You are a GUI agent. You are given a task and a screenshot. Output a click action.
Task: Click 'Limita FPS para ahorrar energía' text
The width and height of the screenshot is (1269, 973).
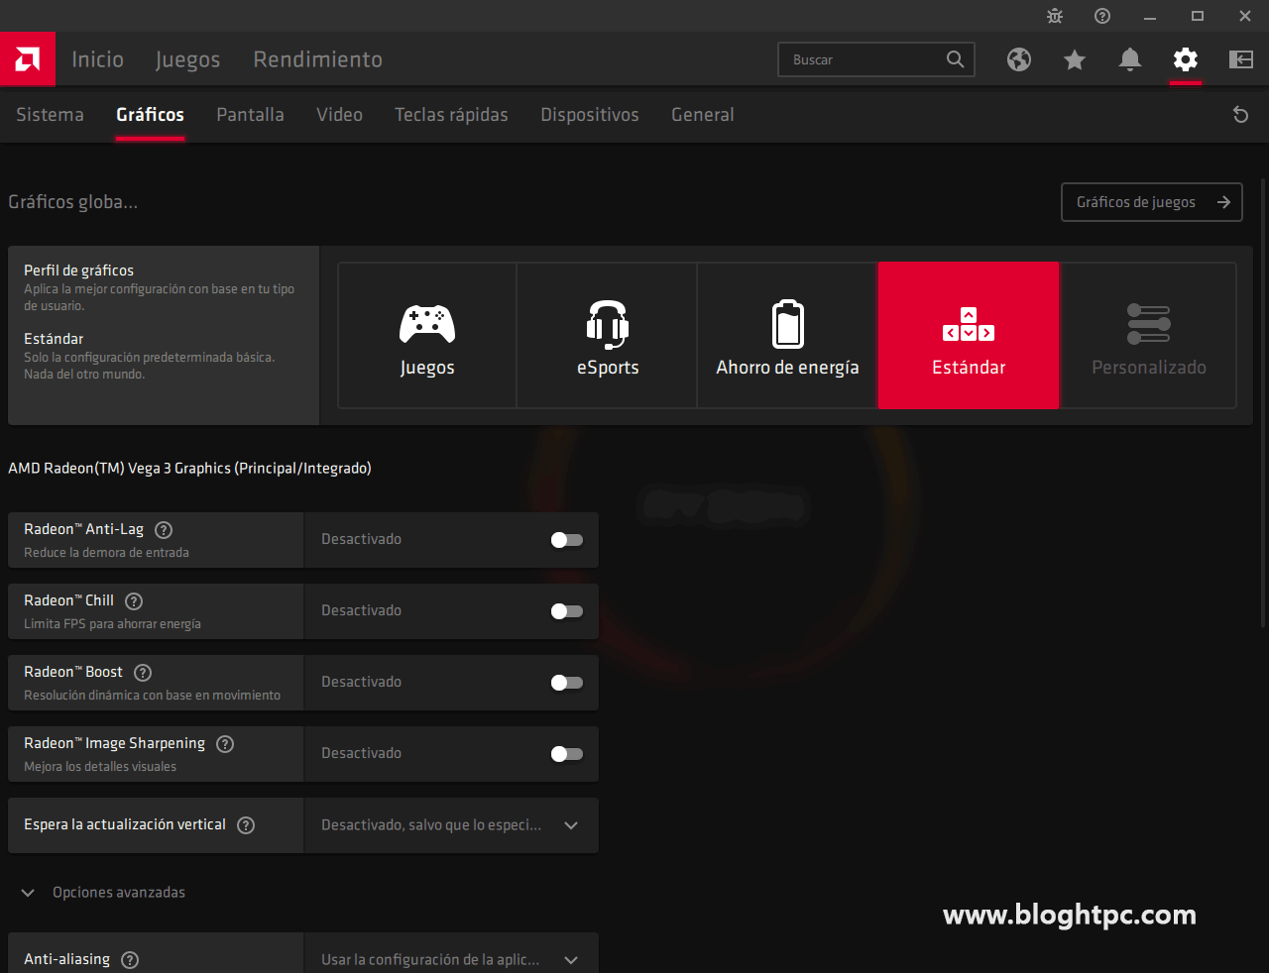tap(112, 624)
